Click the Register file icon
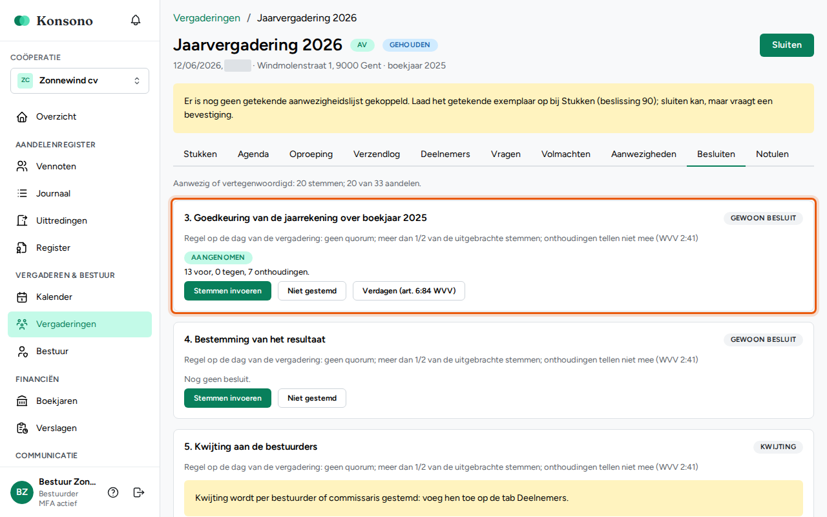This screenshot has width=827, height=517. tap(22, 248)
